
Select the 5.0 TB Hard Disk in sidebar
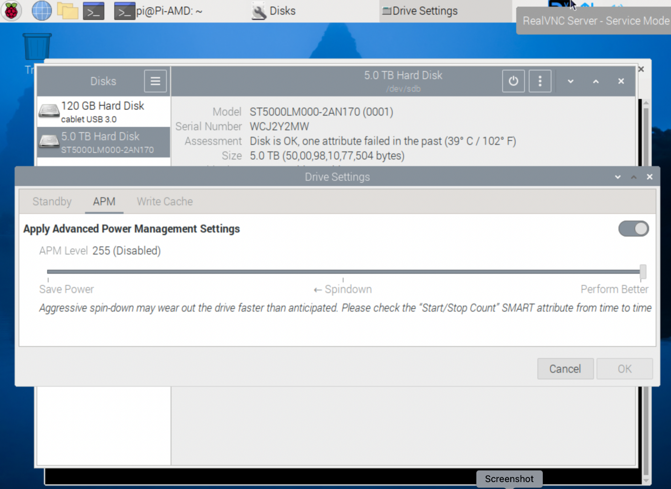pyautogui.click(x=103, y=142)
